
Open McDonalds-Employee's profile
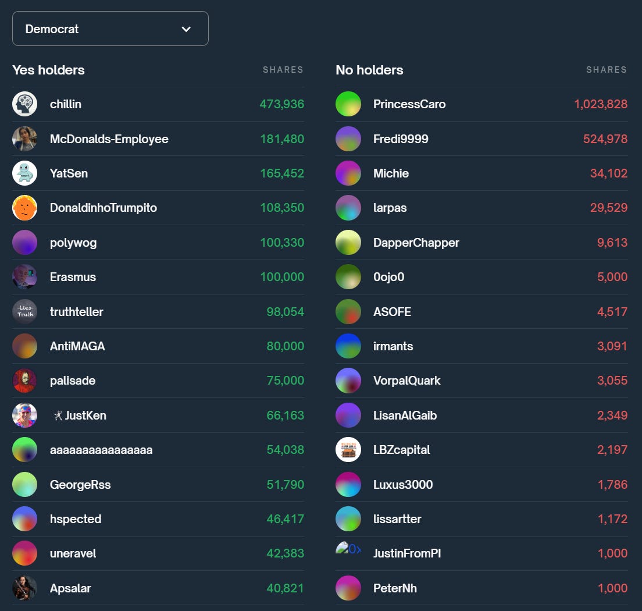(x=109, y=138)
